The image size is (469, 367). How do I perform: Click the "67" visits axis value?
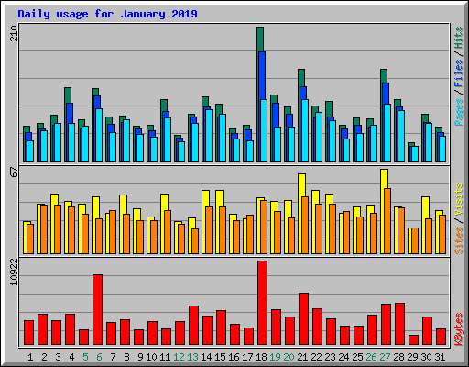14,172
